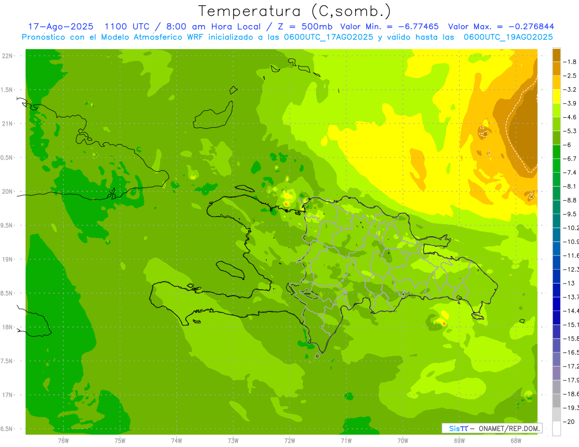Click the '-1.8' legend value
The width and height of the screenshot is (579, 447).
(x=570, y=62)
